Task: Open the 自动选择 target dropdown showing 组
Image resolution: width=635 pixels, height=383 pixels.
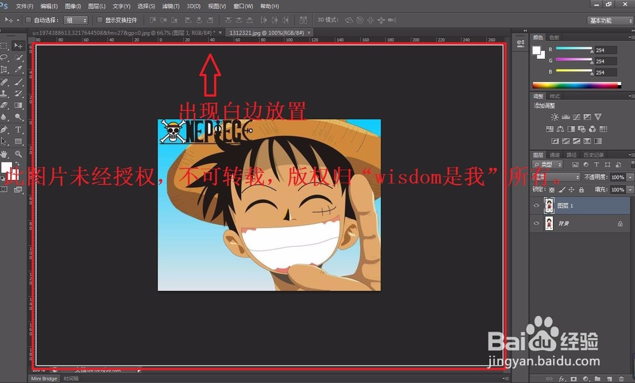Action: click(x=76, y=20)
